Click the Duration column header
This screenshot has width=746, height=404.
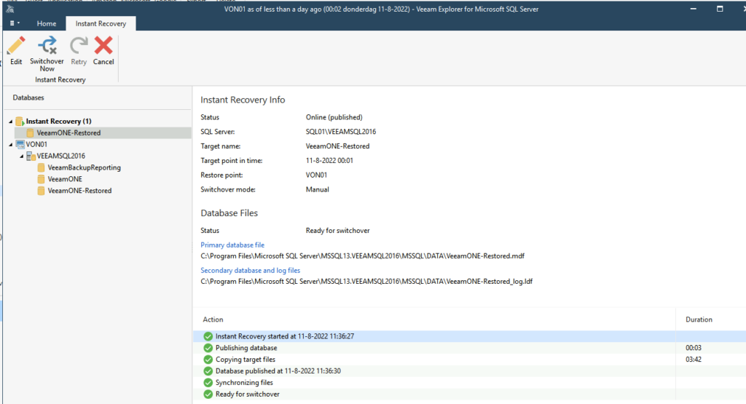pos(699,320)
